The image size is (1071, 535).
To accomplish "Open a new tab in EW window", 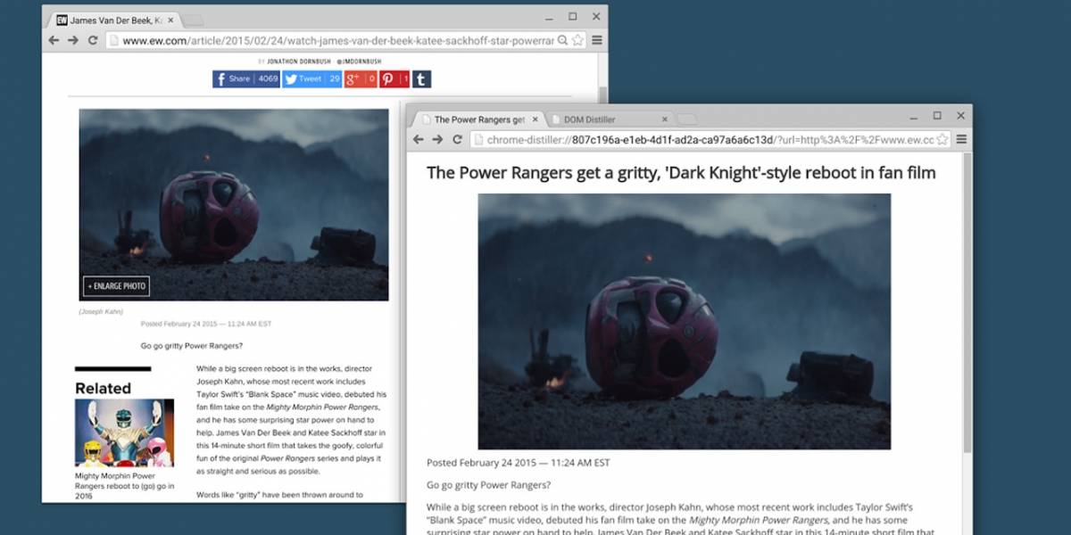I will click(194, 20).
